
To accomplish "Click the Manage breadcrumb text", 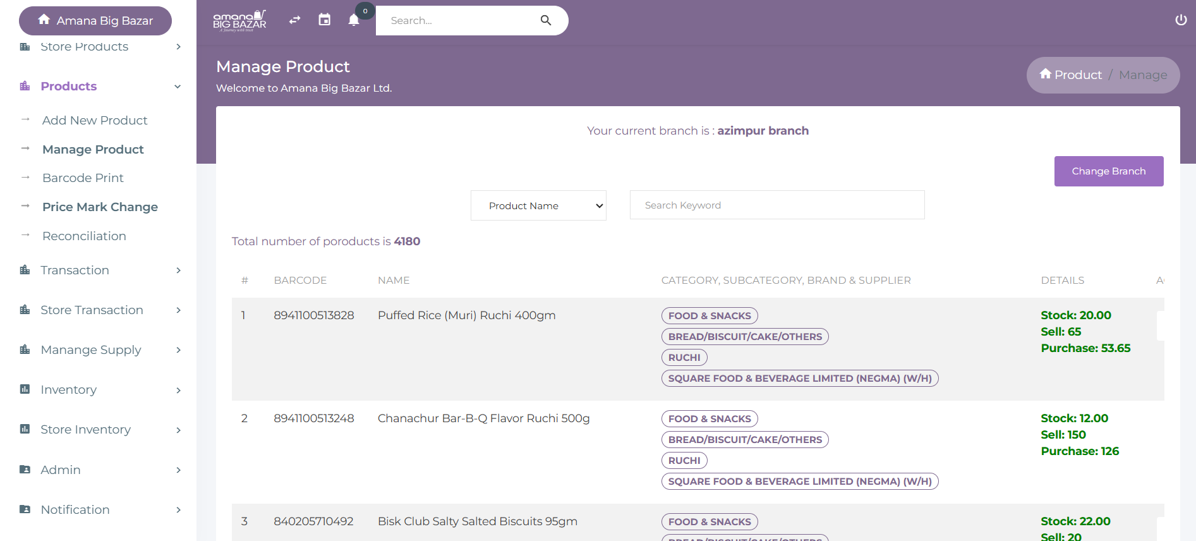I will [1143, 75].
